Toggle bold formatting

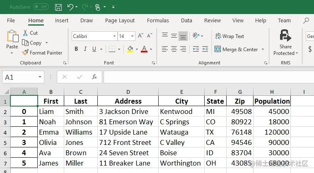[76, 49]
